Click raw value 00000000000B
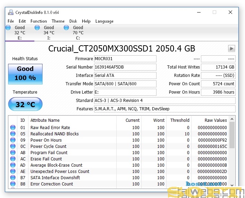The image size is (245, 198). point(212,165)
